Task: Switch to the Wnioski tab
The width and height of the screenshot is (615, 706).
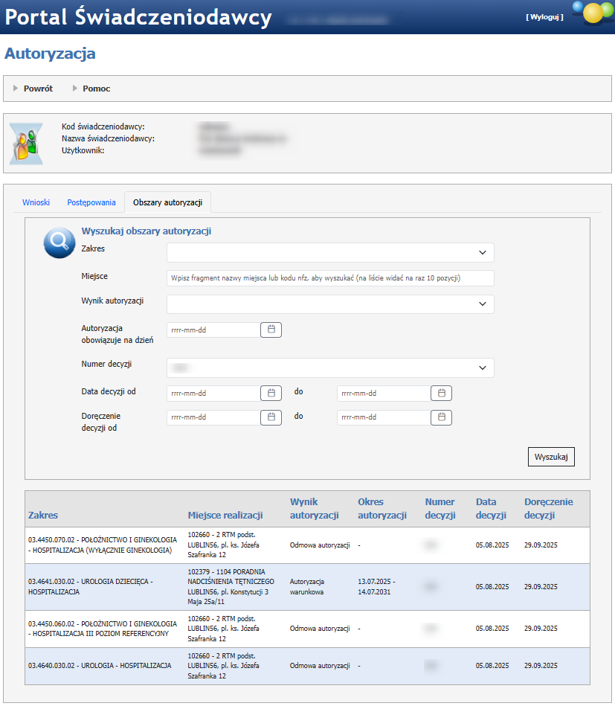Action: [x=36, y=202]
